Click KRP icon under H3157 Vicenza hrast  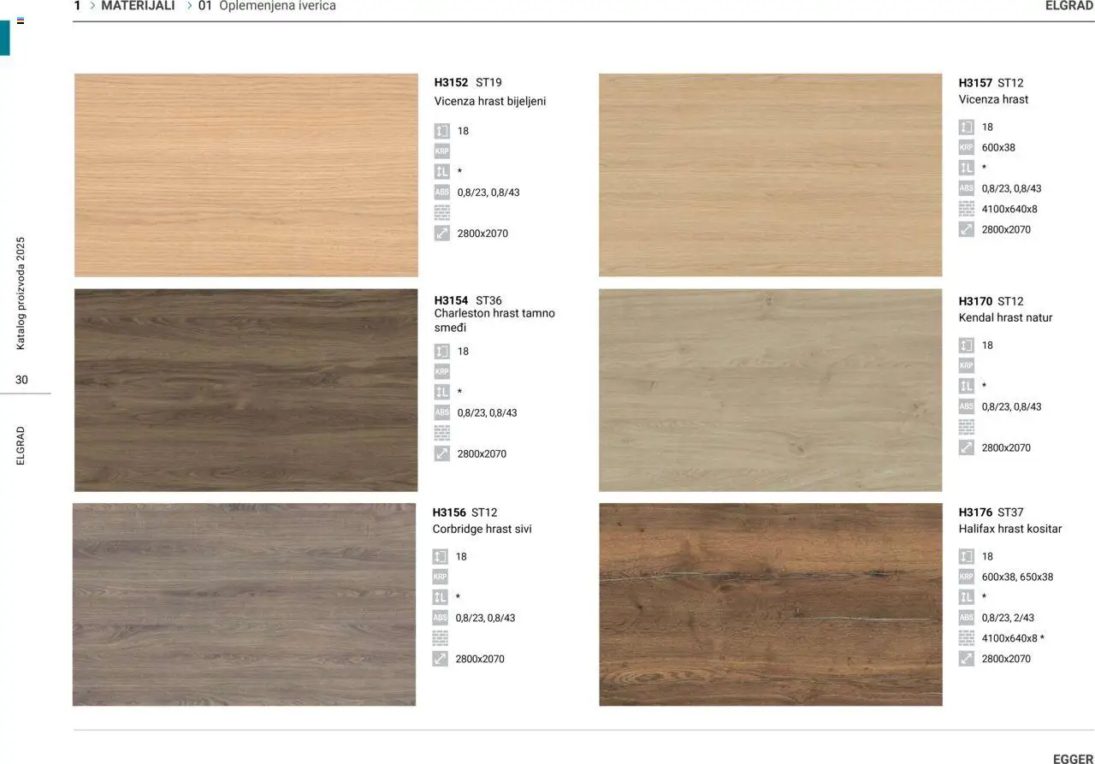click(966, 147)
